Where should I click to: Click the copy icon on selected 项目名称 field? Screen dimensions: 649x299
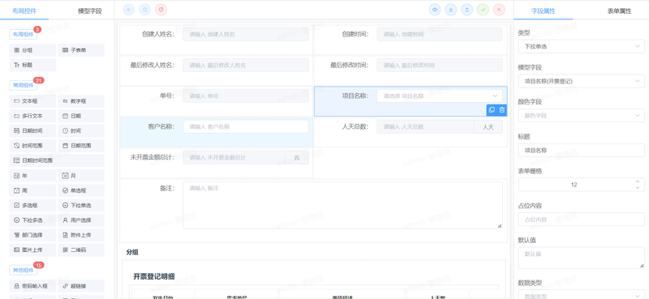492,110
